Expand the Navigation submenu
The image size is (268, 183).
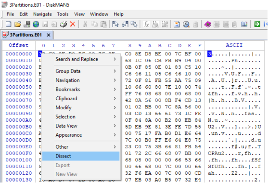81,80
